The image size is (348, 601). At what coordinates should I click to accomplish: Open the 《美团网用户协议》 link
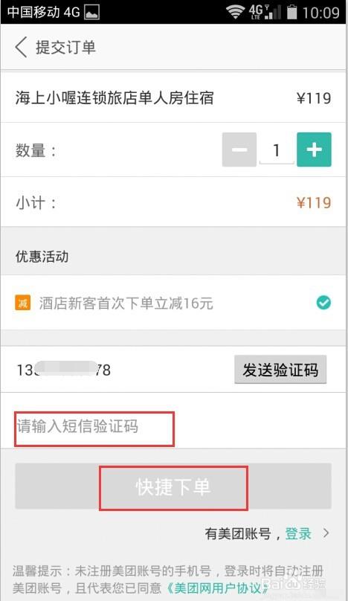[216, 588]
